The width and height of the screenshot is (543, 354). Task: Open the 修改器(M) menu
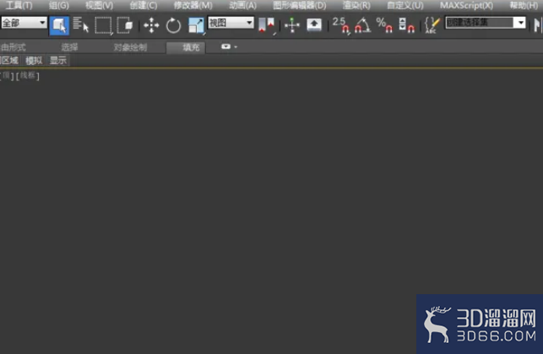pos(193,6)
